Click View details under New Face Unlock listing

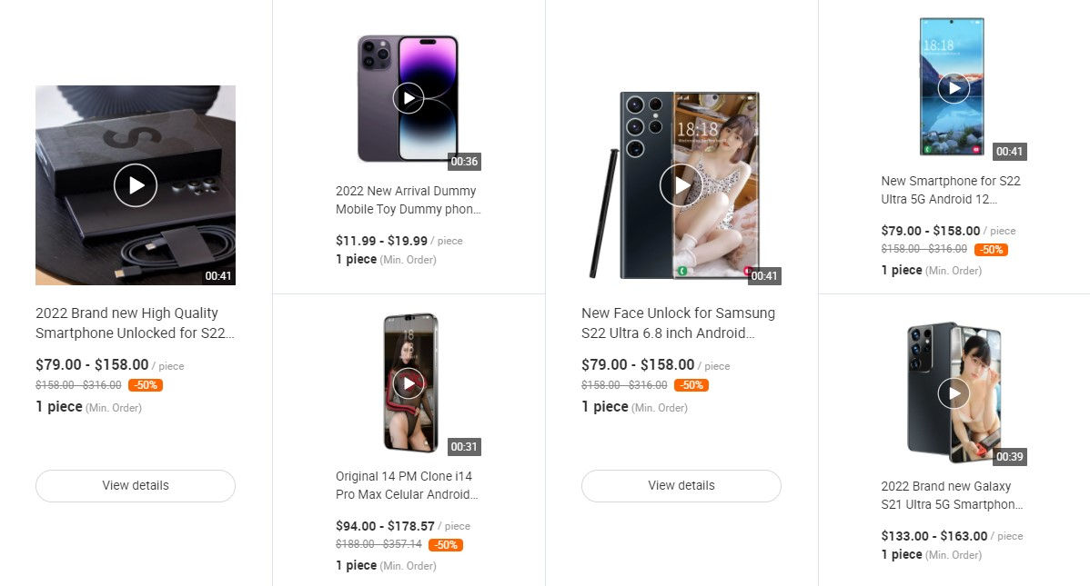click(681, 485)
